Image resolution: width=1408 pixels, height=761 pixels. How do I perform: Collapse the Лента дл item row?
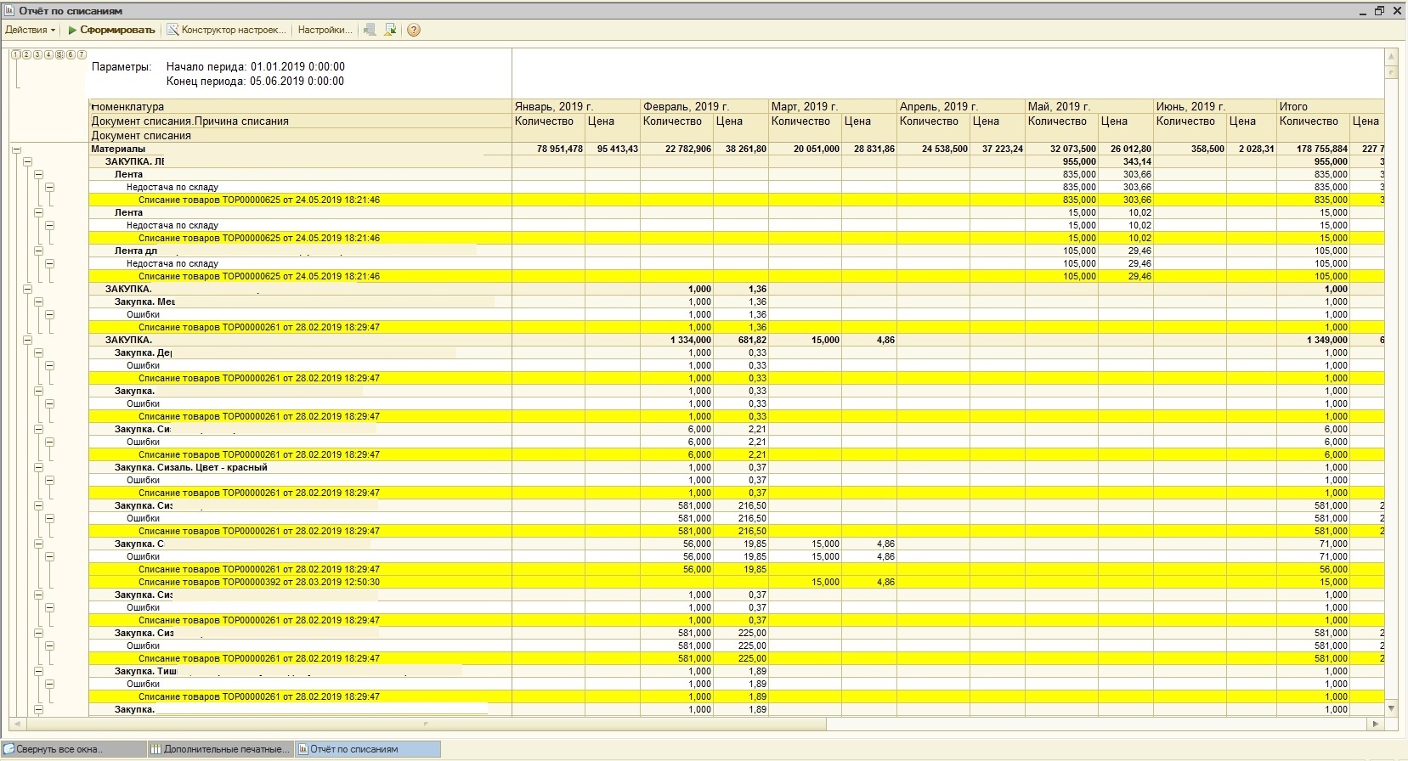[x=38, y=251]
